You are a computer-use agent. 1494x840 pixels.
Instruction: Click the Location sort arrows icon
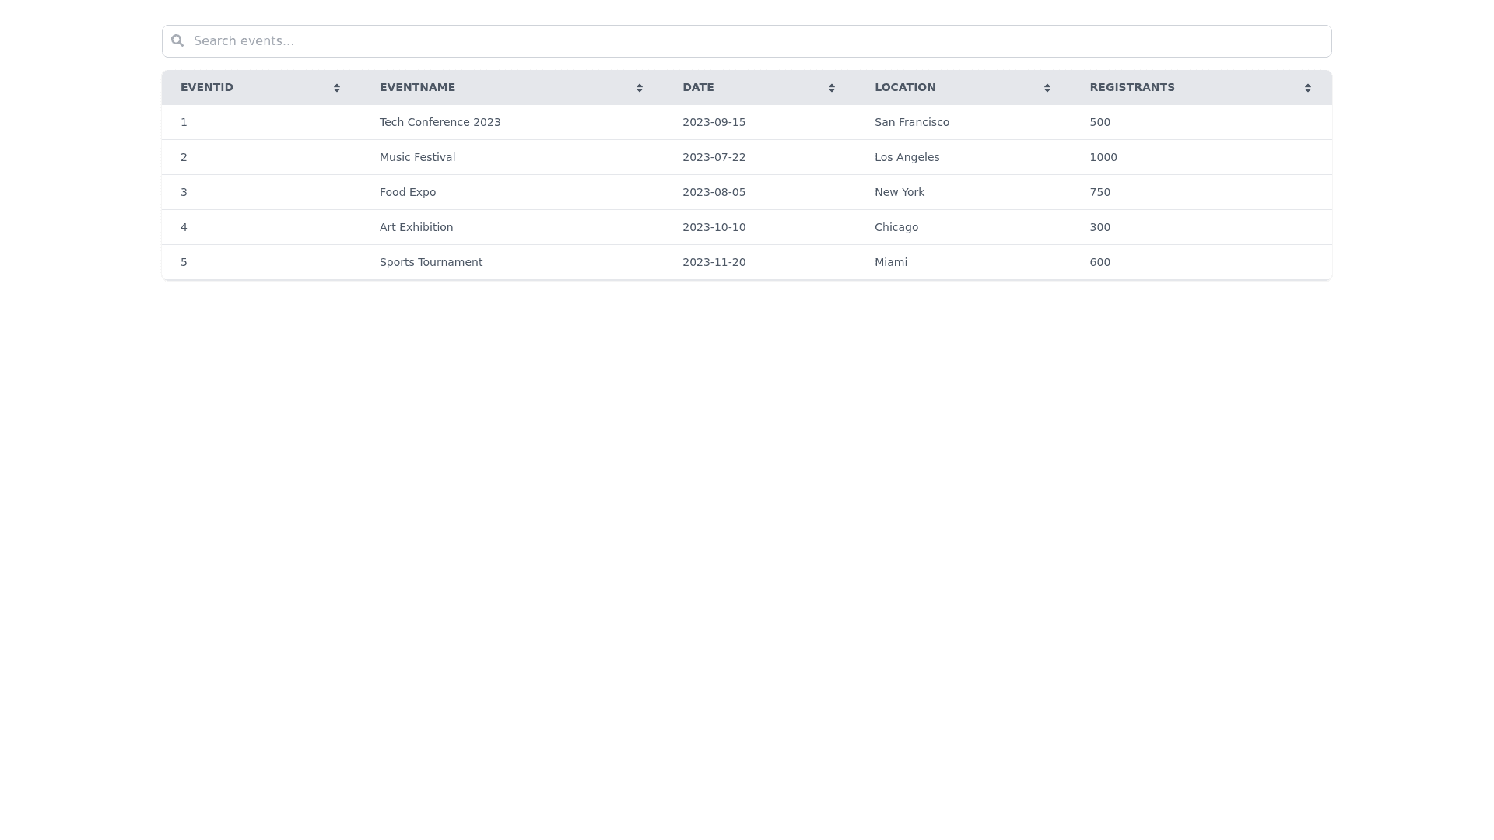point(1047,88)
